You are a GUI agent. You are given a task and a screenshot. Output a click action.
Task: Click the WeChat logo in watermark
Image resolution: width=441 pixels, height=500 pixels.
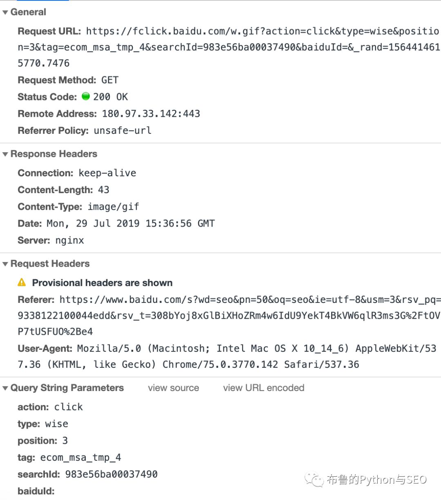point(314,479)
